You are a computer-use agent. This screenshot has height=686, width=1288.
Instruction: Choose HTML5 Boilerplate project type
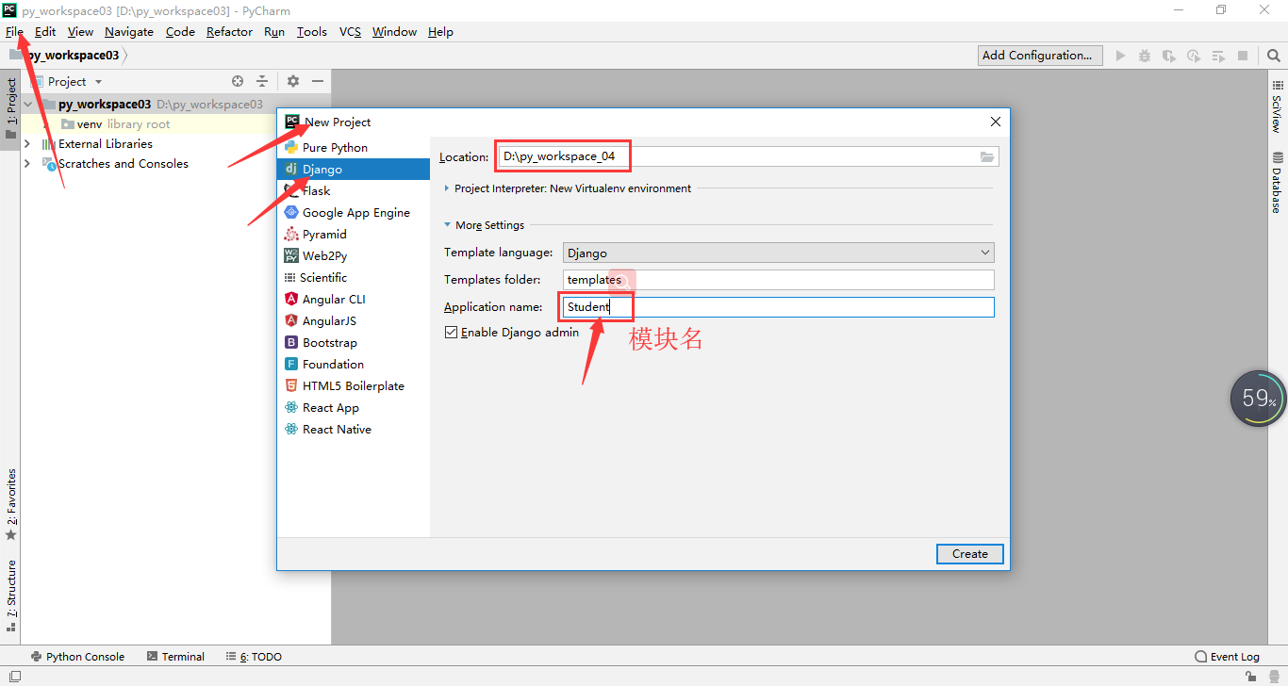(x=354, y=386)
